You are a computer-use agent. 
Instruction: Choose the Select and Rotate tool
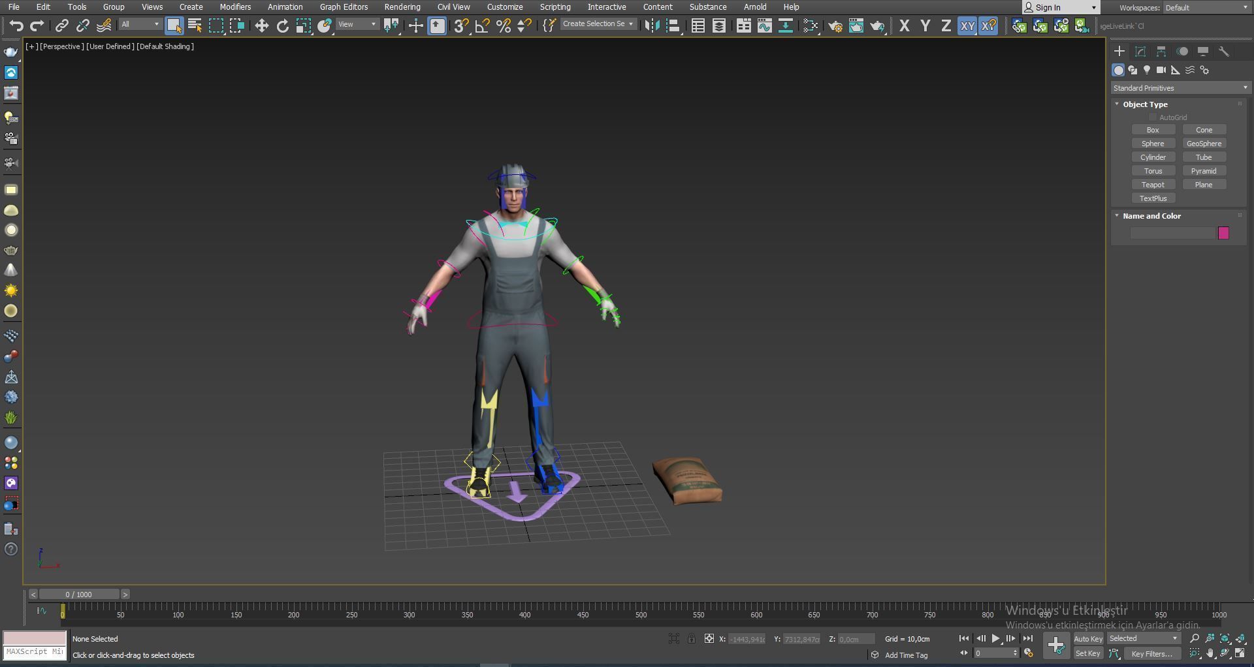click(x=283, y=26)
